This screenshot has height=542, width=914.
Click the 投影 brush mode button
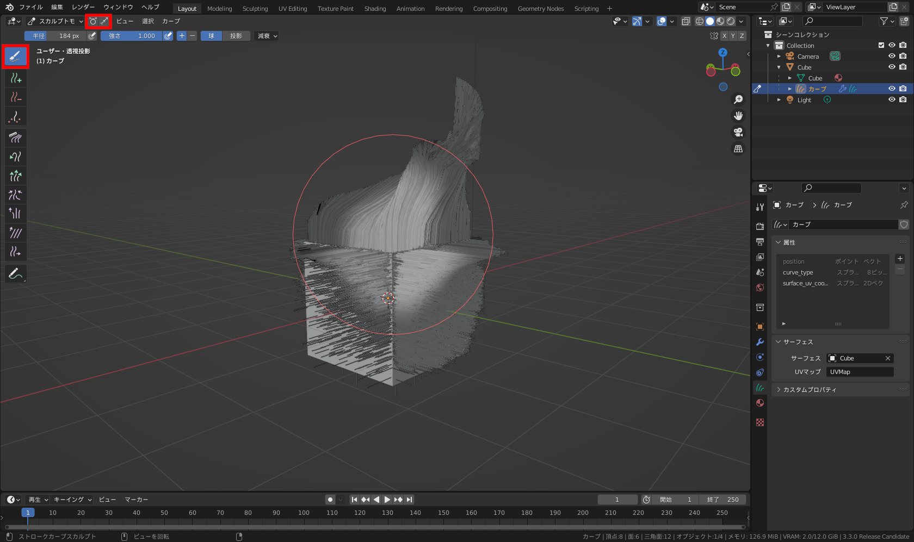(x=236, y=36)
